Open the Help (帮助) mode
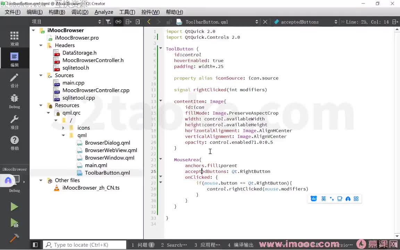The height and width of the screenshot is (250, 400). pos(14,143)
